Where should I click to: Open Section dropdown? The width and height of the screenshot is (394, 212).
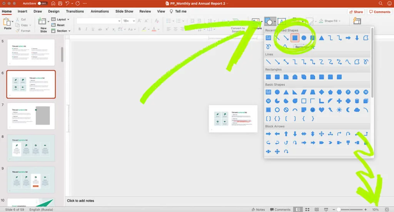click(61, 31)
